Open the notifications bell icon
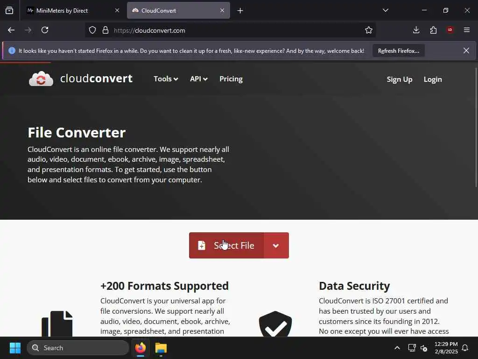478x359 pixels. click(x=465, y=348)
